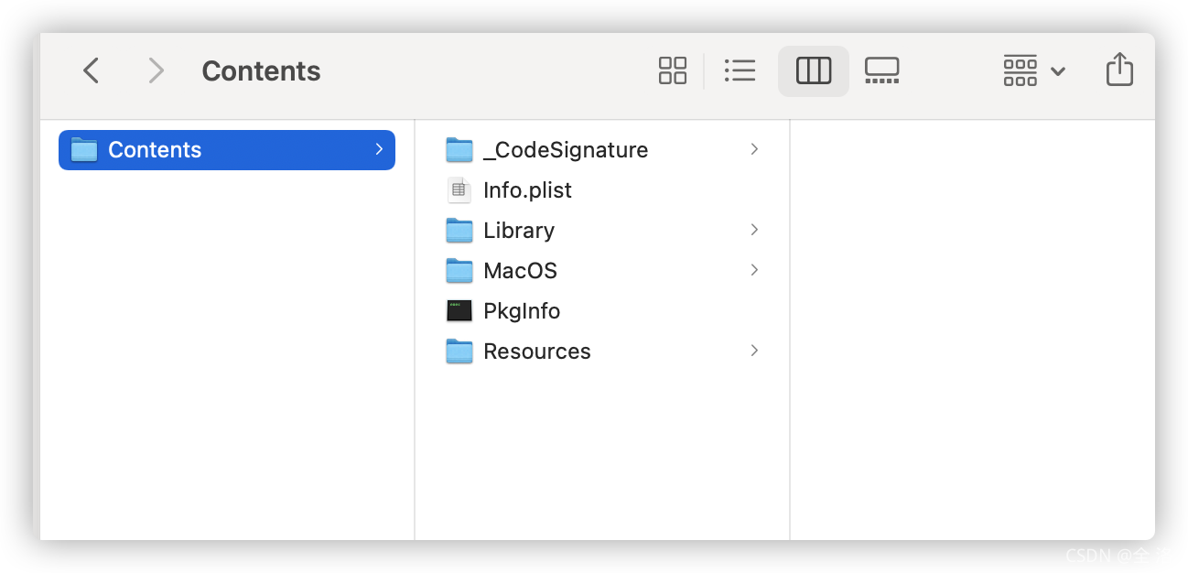
Task: Expand the Contents folder chevron
Action: 379,149
